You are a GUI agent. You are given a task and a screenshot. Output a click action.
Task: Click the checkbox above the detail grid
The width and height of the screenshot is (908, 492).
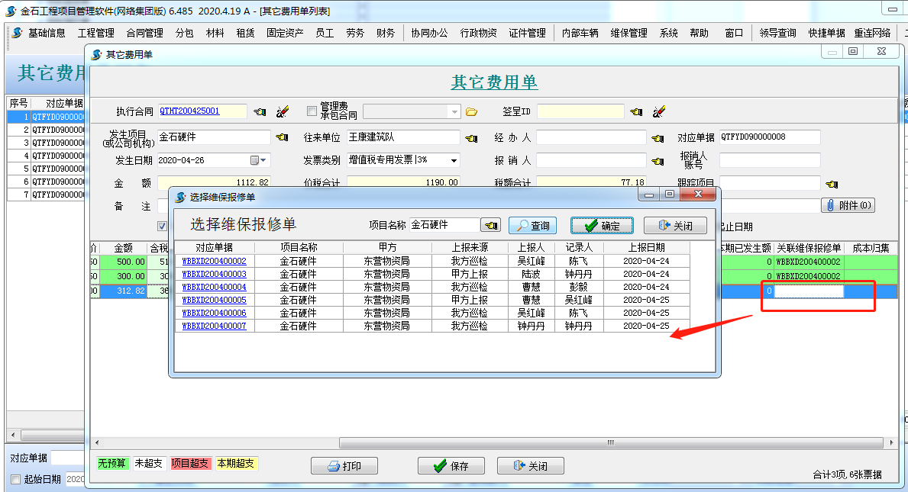163,227
